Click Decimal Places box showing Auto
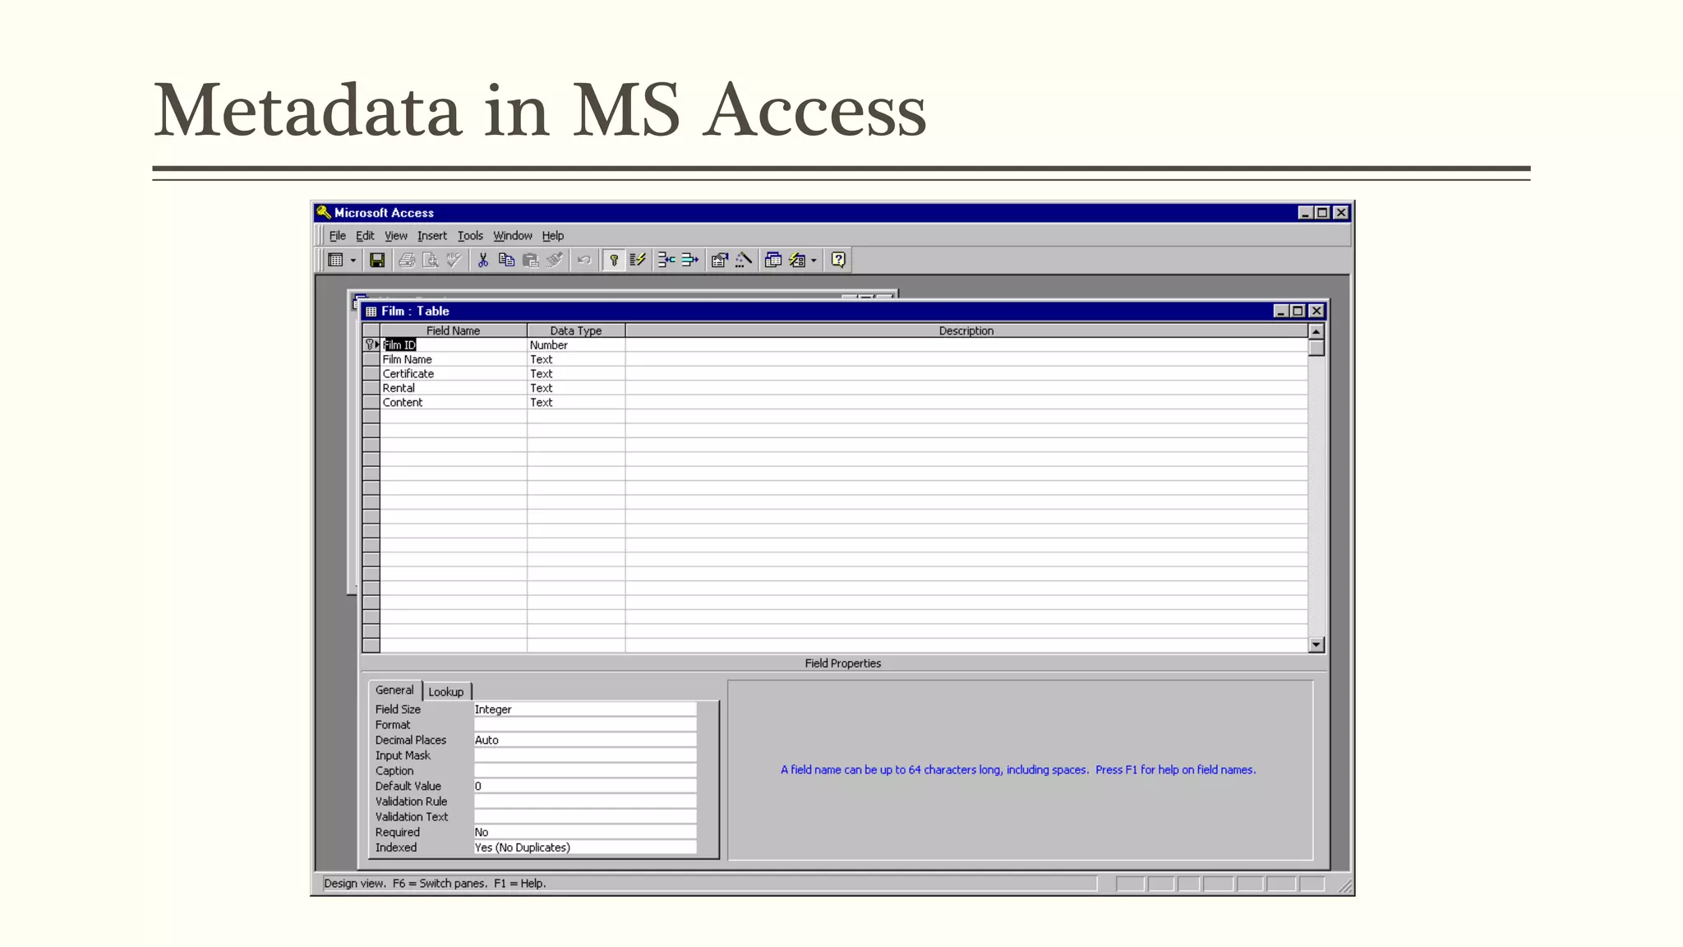This screenshot has width=1683, height=947. coord(585,740)
